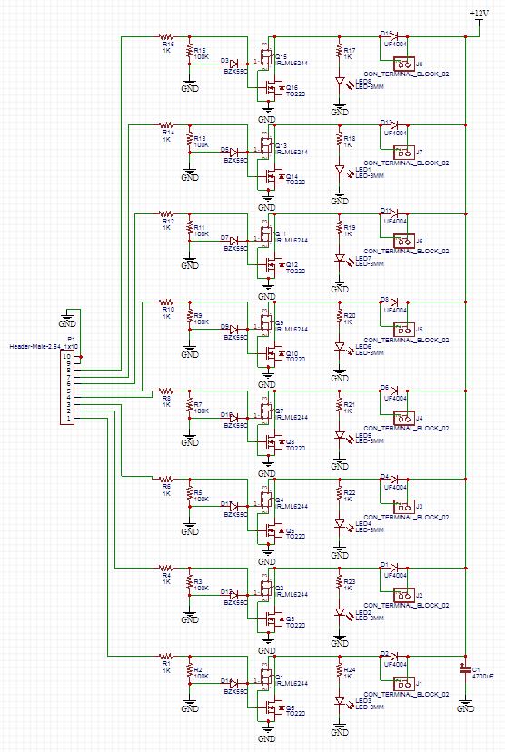The height and width of the screenshot is (752, 505).
Task: Click resistor R7 symbol
Action: point(190,406)
